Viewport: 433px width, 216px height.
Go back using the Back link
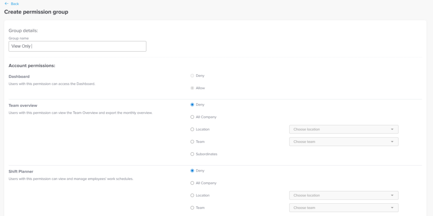(14, 4)
